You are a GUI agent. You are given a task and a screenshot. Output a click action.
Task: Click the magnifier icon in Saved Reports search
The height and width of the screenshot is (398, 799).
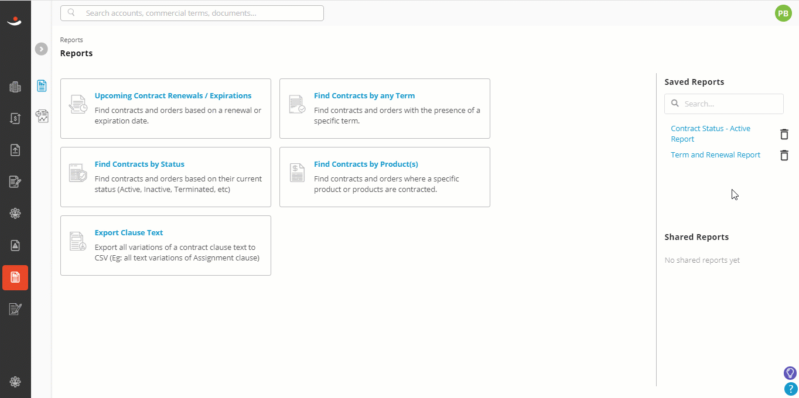[675, 104]
